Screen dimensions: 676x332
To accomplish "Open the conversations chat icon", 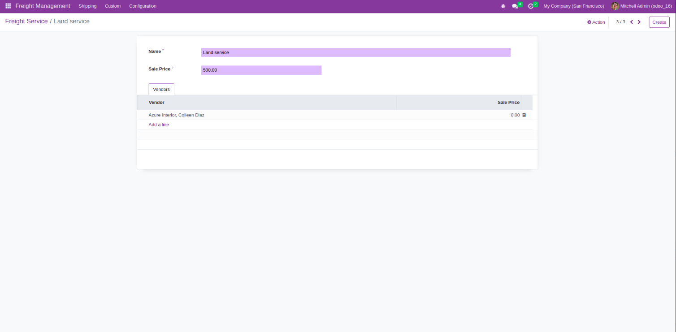I will [515, 6].
